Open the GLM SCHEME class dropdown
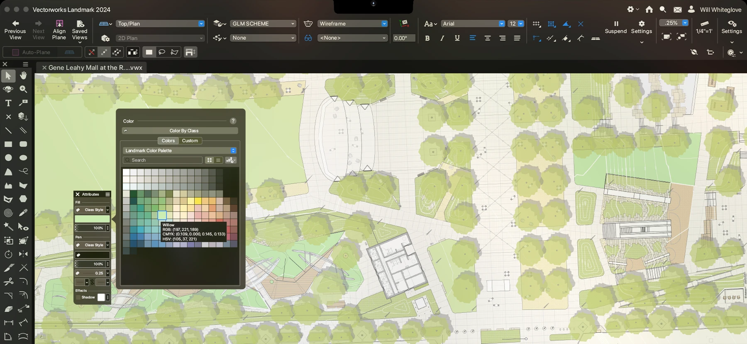Screen dimensions: 747x344 [263, 24]
